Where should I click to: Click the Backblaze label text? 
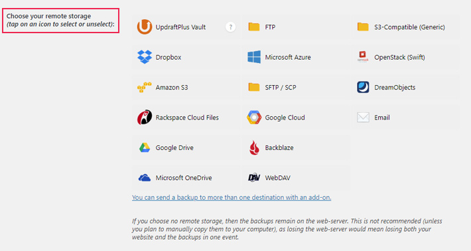pyautogui.click(x=279, y=147)
